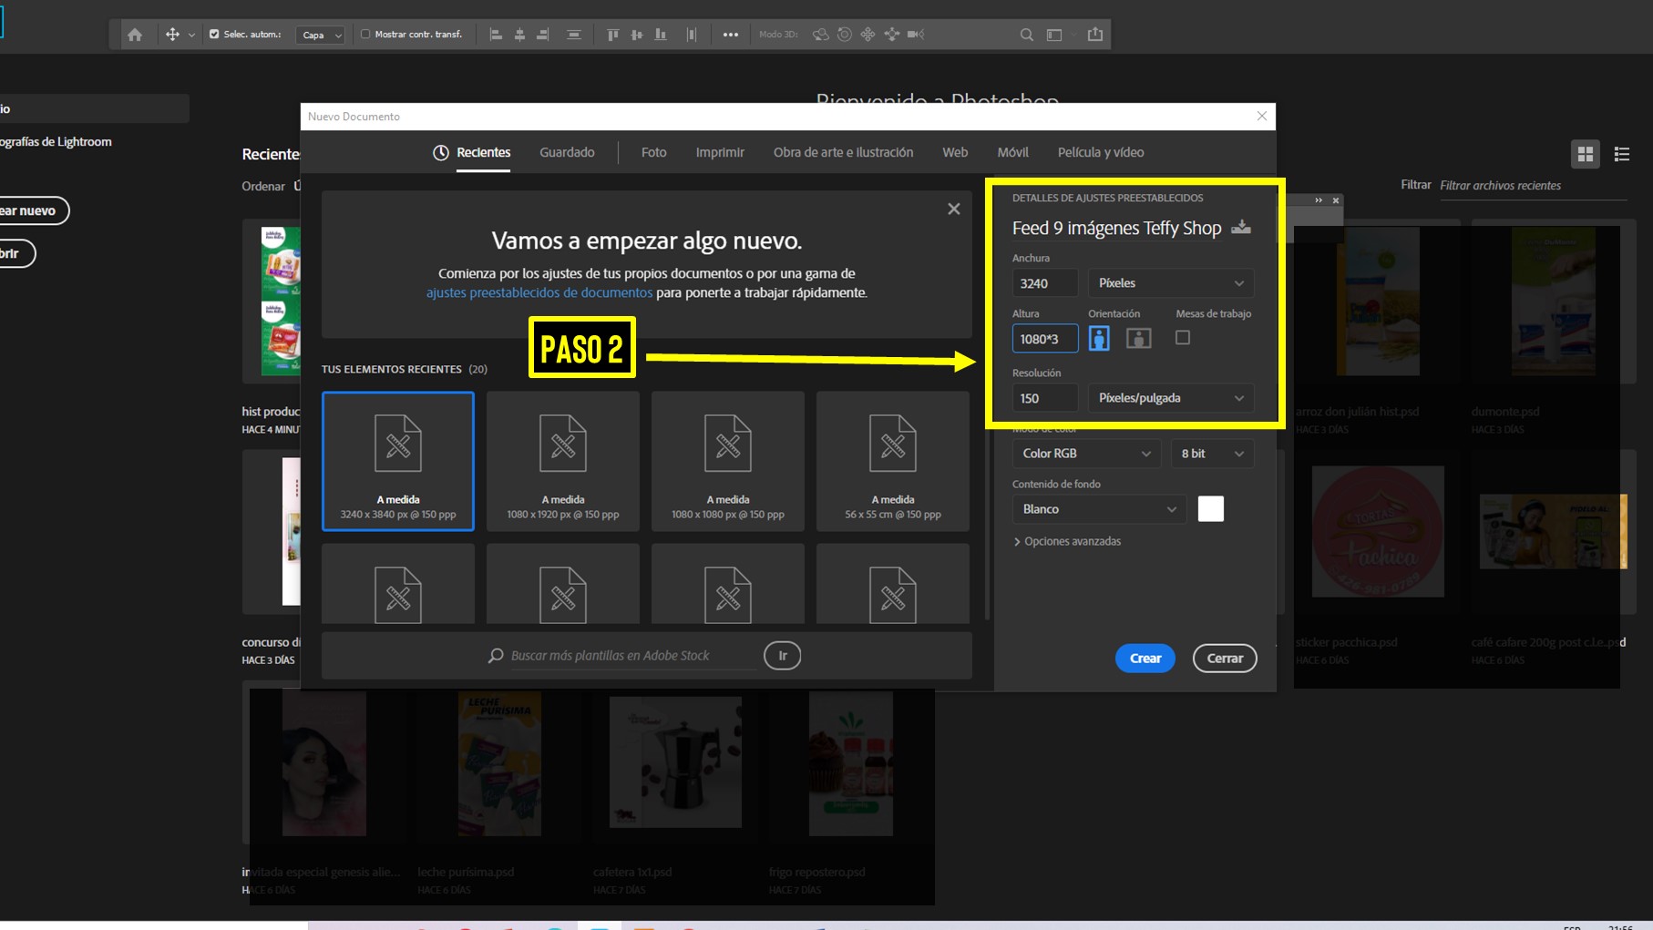Open the Blanco background contents dropdown
This screenshot has height=930, width=1653.
(x=1099, y=509)
